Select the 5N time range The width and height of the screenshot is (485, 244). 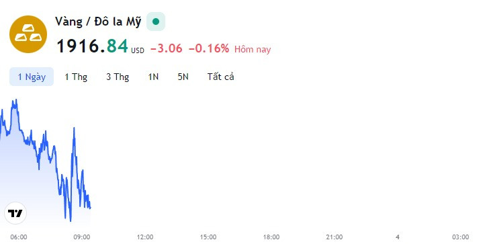pyautogui.click(x=183, y=77)
